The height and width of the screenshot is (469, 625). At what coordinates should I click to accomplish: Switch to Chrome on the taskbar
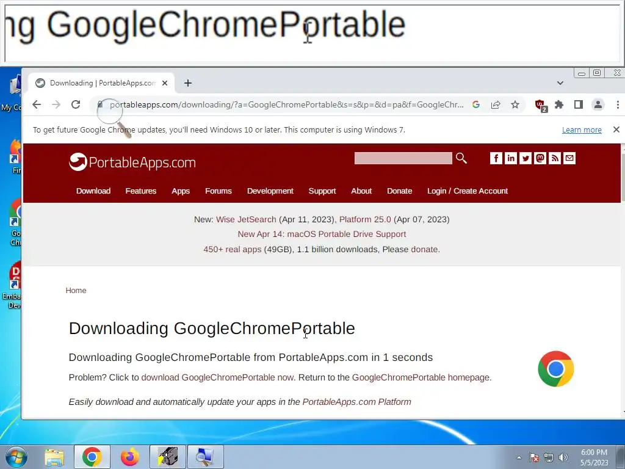(x=92, y=457)
